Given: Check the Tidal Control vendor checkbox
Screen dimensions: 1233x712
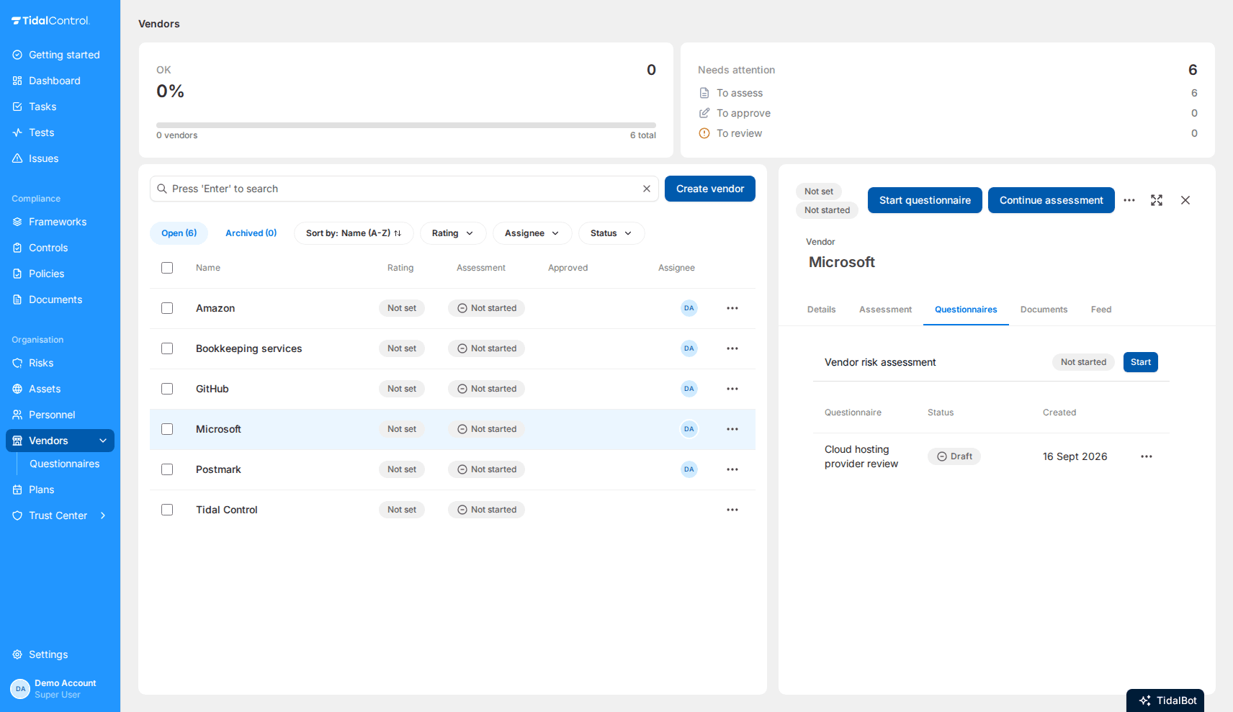Looking at the screenshot, I should click(x=167, y=510).
